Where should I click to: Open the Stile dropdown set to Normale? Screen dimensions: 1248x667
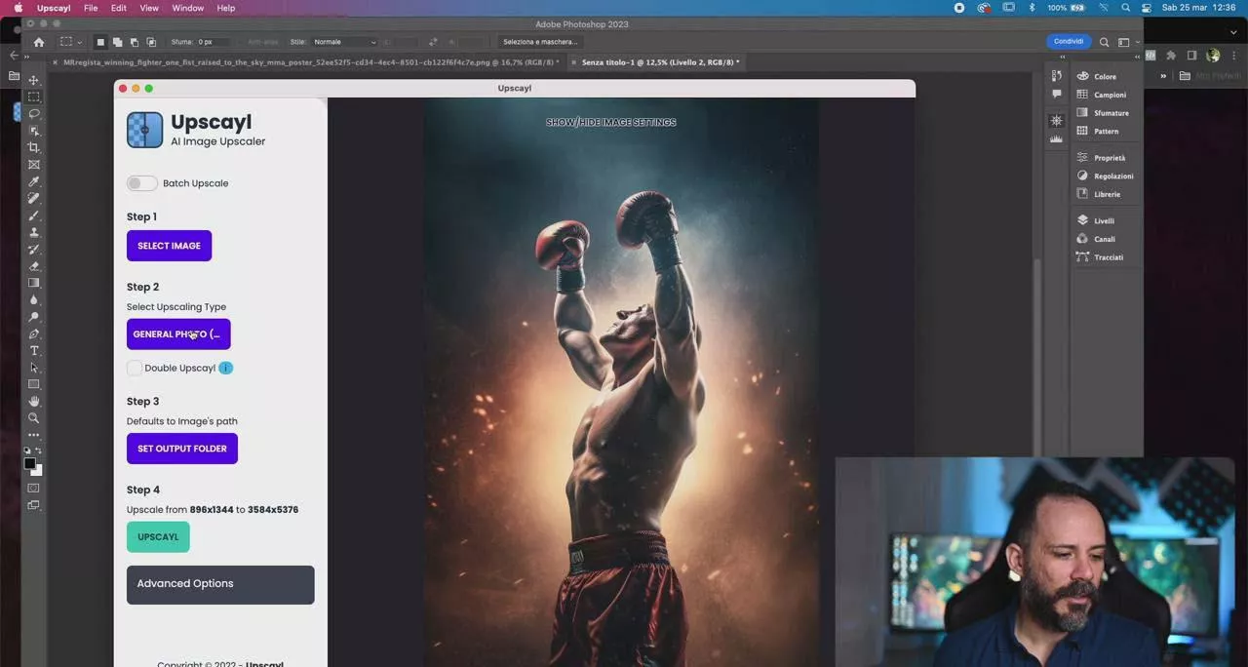pos(344,42)
